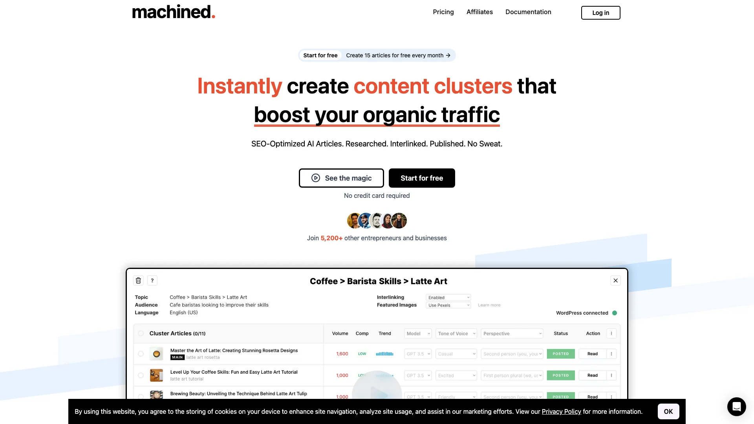
Task: Click the Trend sparkline bar for Rosetta article
Action: coord(385,354)
